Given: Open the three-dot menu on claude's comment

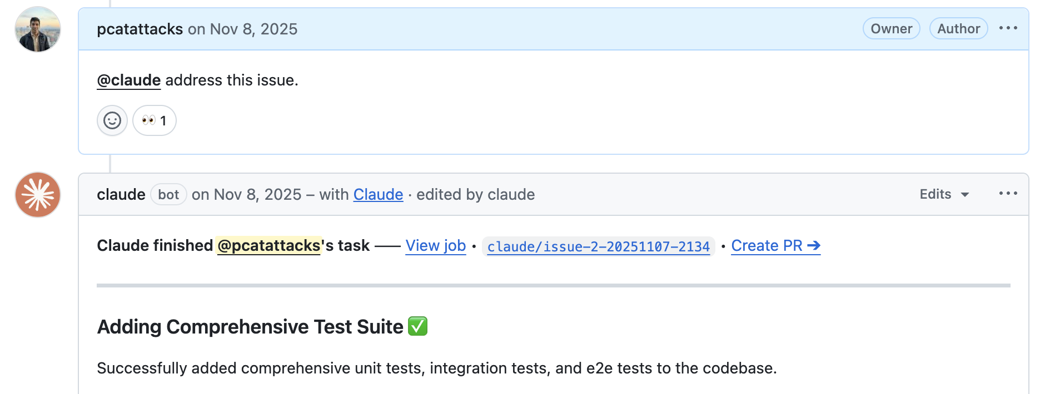Looking at the screenshot, I should point(1008,194).
